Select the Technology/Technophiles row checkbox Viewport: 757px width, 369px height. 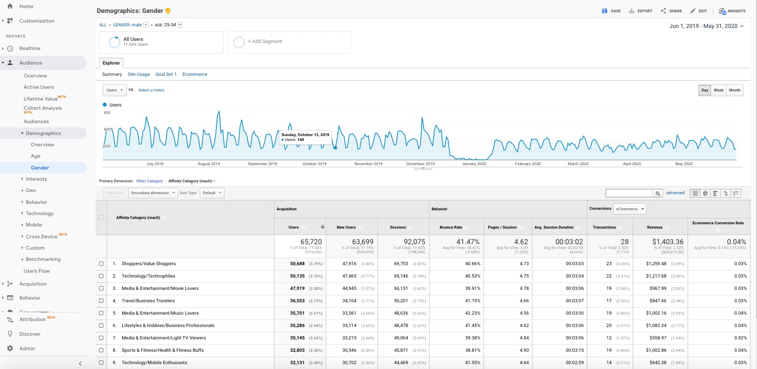(x=101, y=276)
